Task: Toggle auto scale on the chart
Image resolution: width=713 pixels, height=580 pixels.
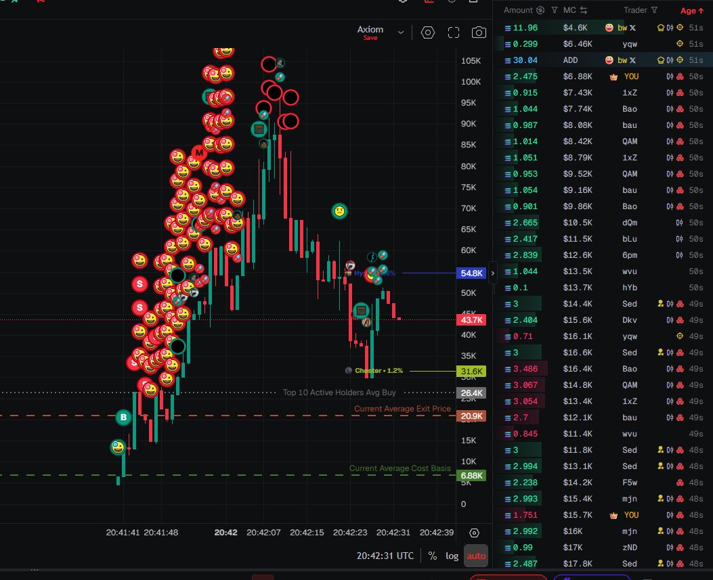Action: point(475,556)
